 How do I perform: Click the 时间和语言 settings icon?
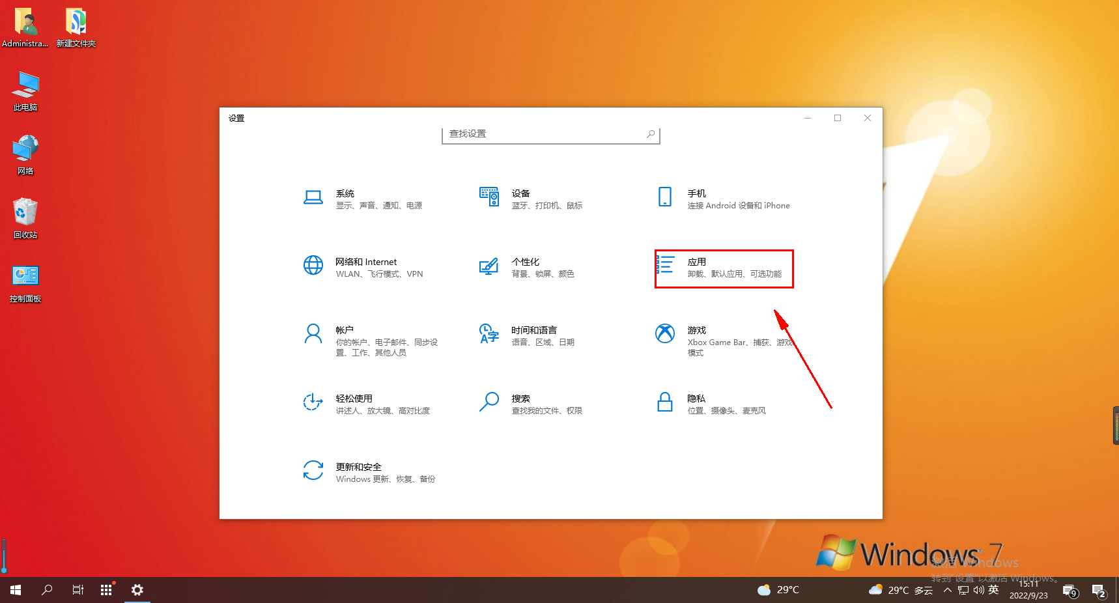coord(489,333)
